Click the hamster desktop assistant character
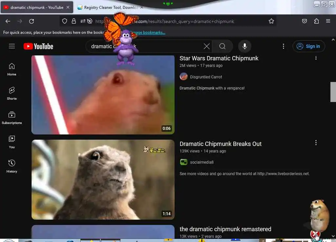Viewport: 336px width, 242px height. click(319, 216)
